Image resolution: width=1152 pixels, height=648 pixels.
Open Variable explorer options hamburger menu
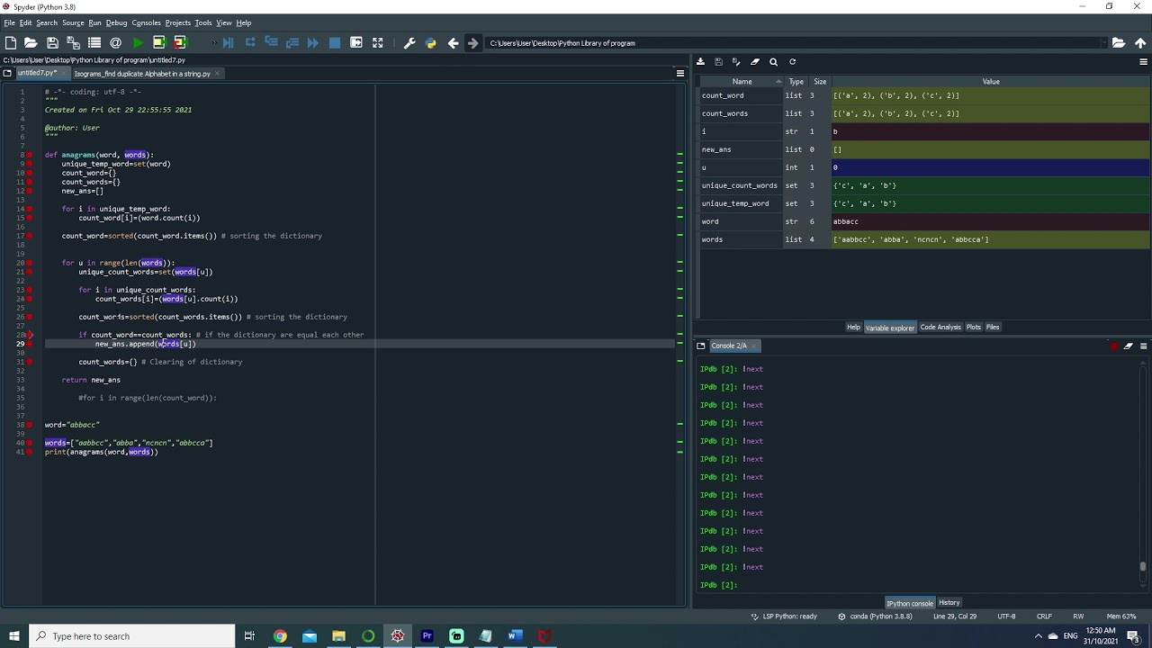pos(1144,62)
